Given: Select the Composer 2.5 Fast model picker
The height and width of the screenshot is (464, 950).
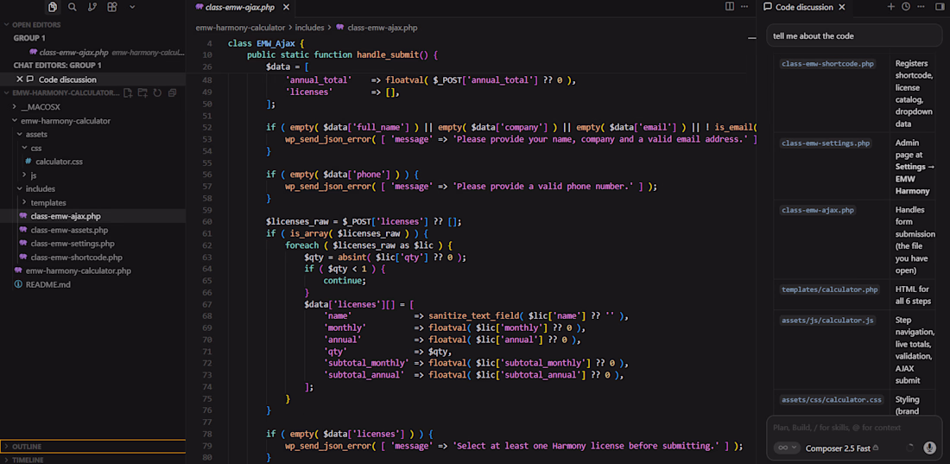Looking at the screenshot, I should [842, 448].
